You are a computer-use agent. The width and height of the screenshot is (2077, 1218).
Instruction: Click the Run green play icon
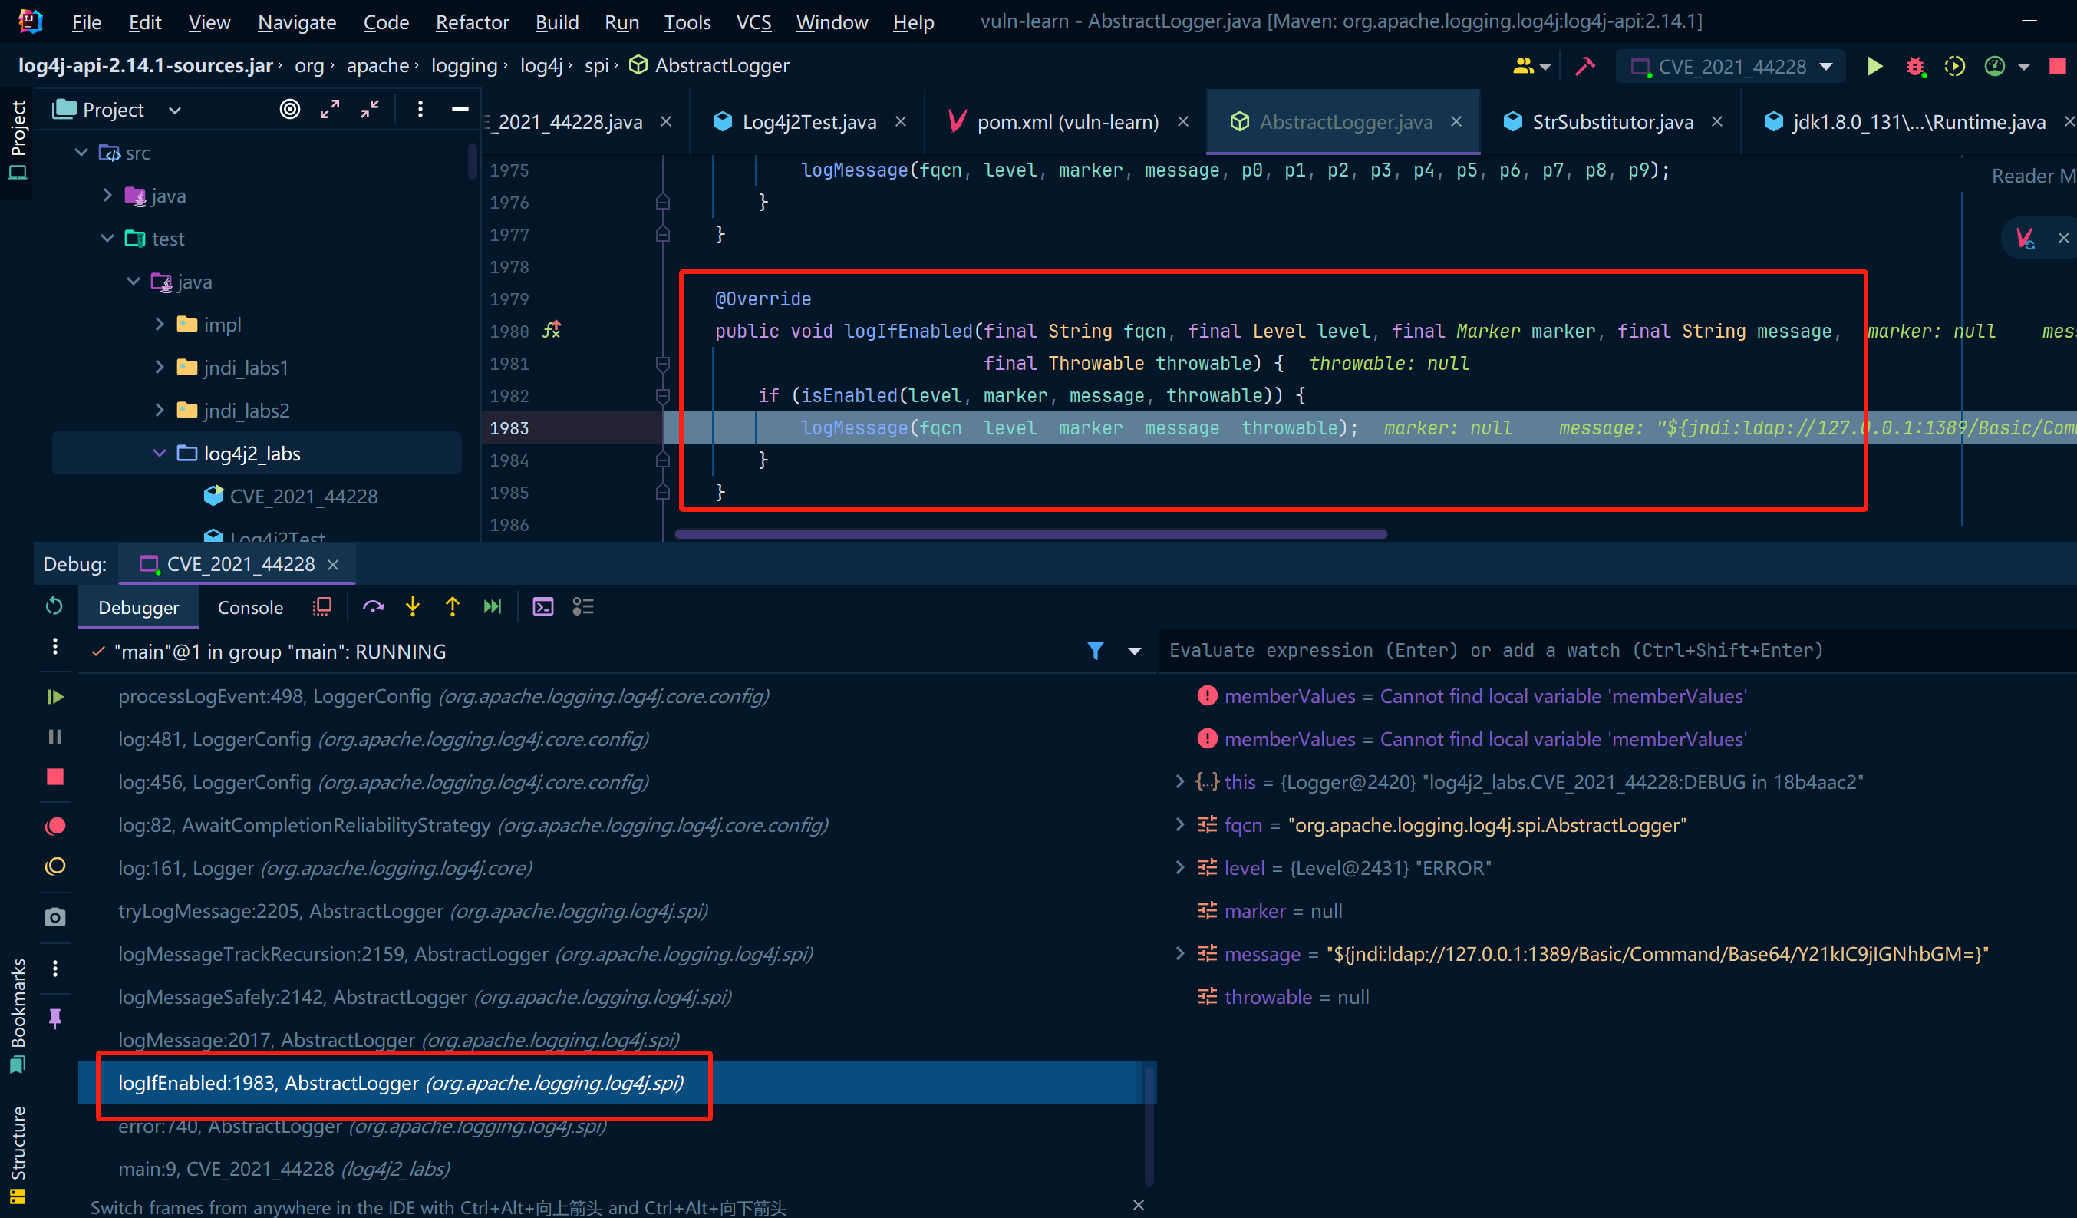[x=1874, y=66]
